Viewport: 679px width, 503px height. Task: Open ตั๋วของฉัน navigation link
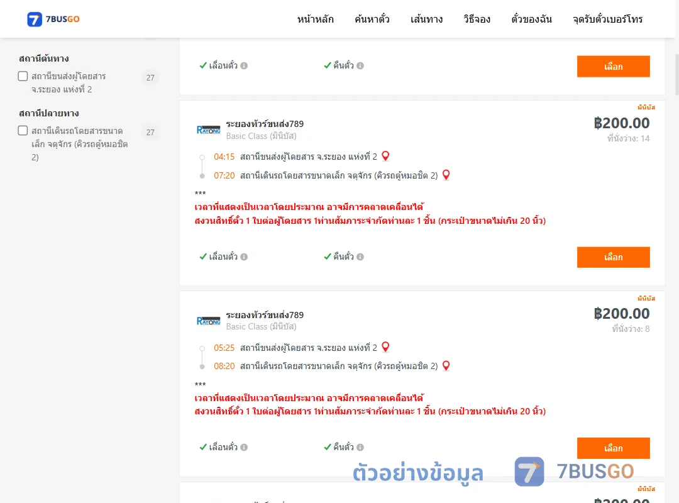[x=531, y=19]
